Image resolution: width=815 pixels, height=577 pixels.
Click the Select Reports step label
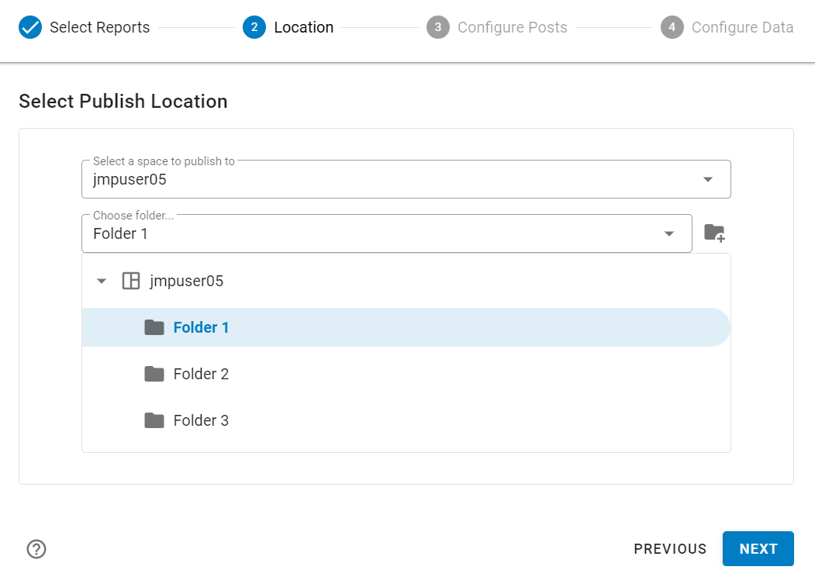(x=98, y=26)
